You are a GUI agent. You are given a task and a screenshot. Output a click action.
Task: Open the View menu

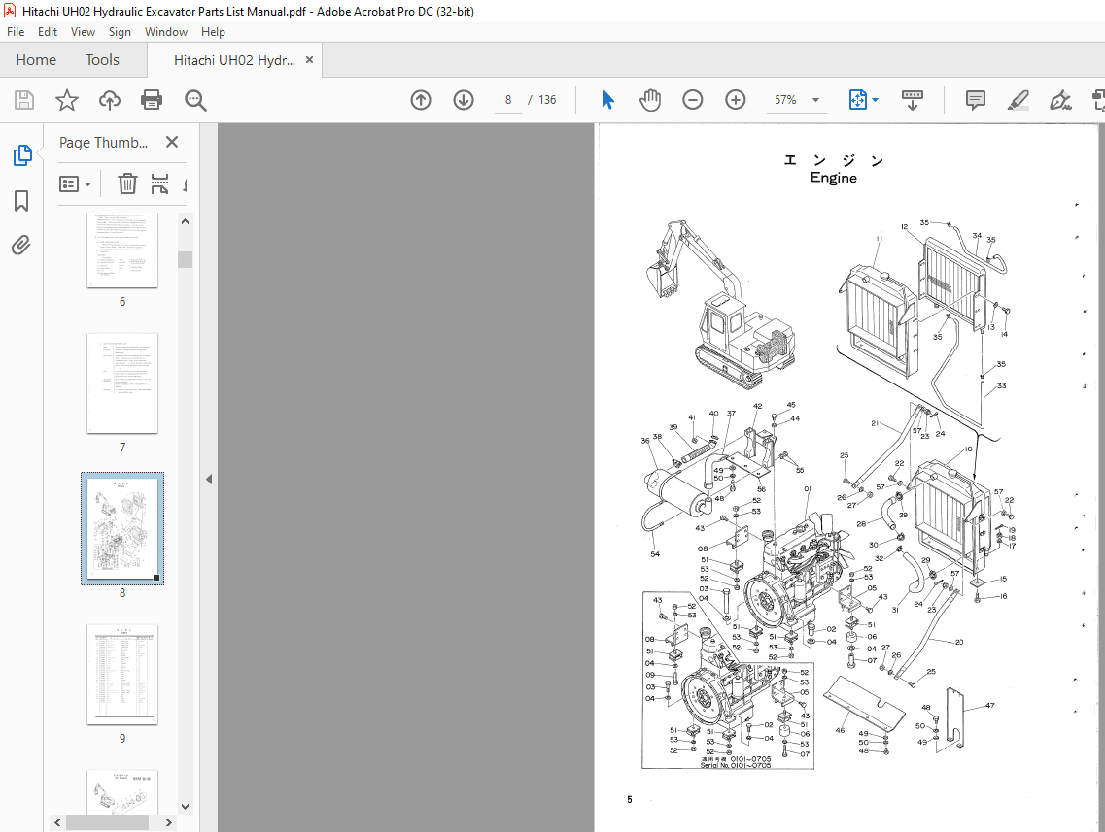[83, 31]
